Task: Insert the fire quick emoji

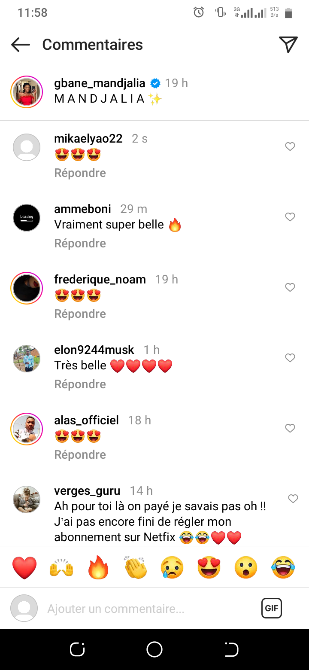Action: pos(98,567)
